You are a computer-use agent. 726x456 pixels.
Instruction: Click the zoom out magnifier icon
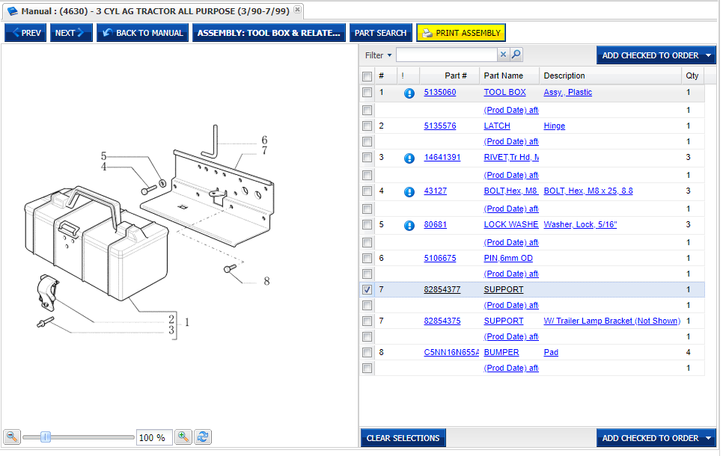[12, 437]
